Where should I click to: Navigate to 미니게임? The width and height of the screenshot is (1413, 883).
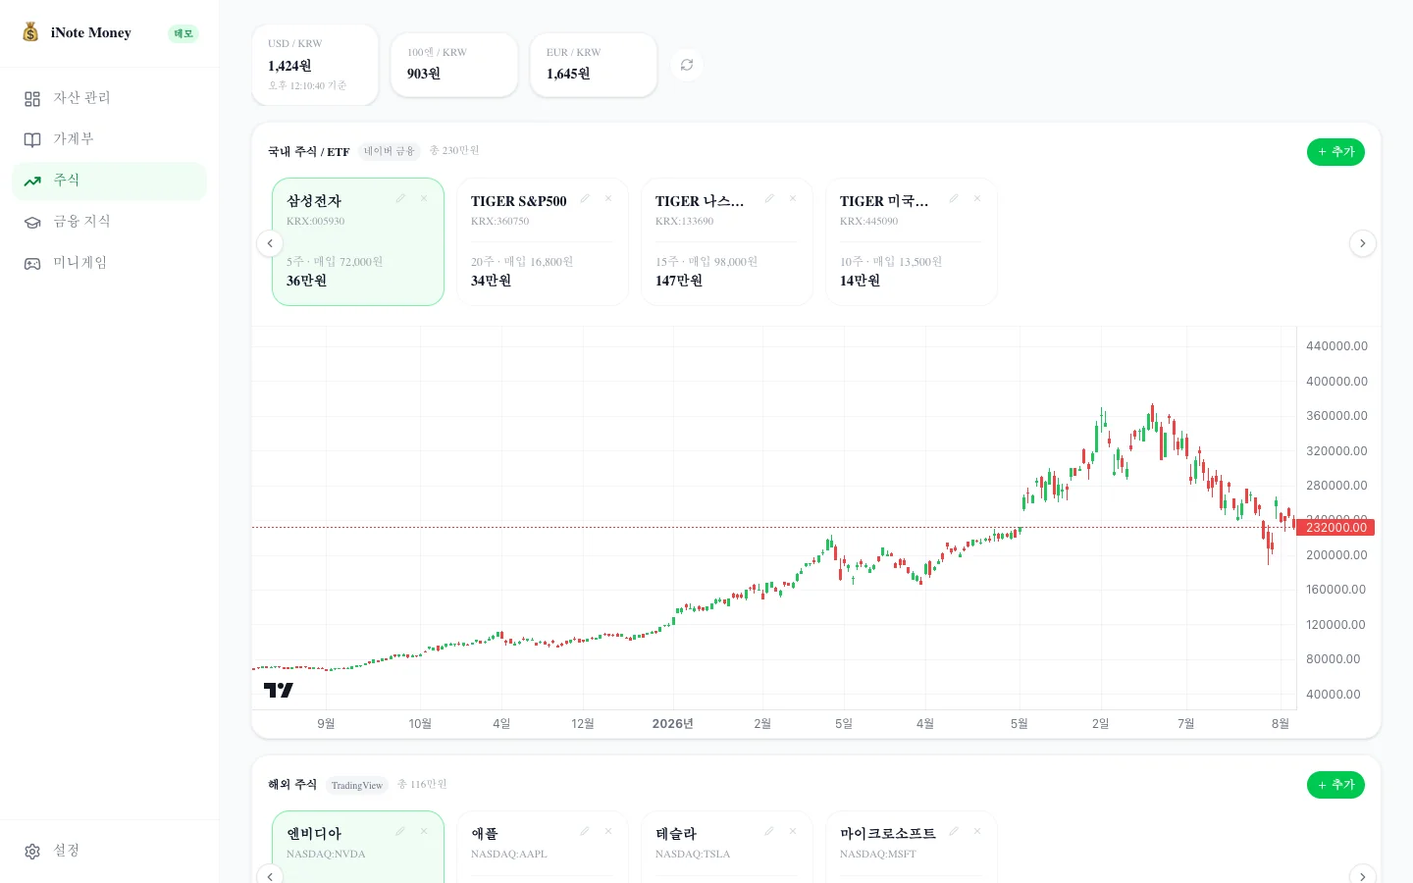click(x=109, y=263)
